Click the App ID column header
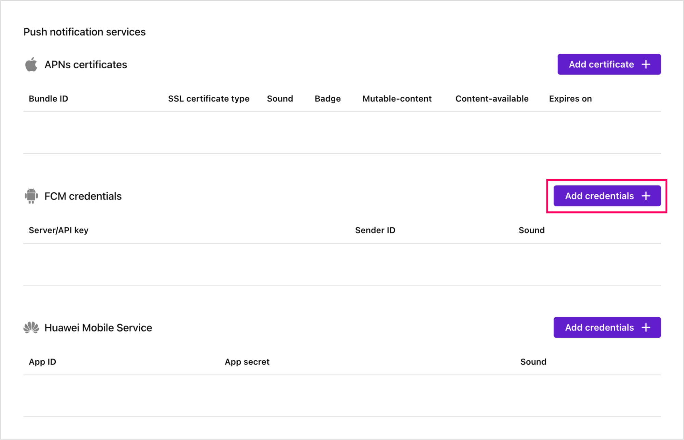 (x=42, y=362)
